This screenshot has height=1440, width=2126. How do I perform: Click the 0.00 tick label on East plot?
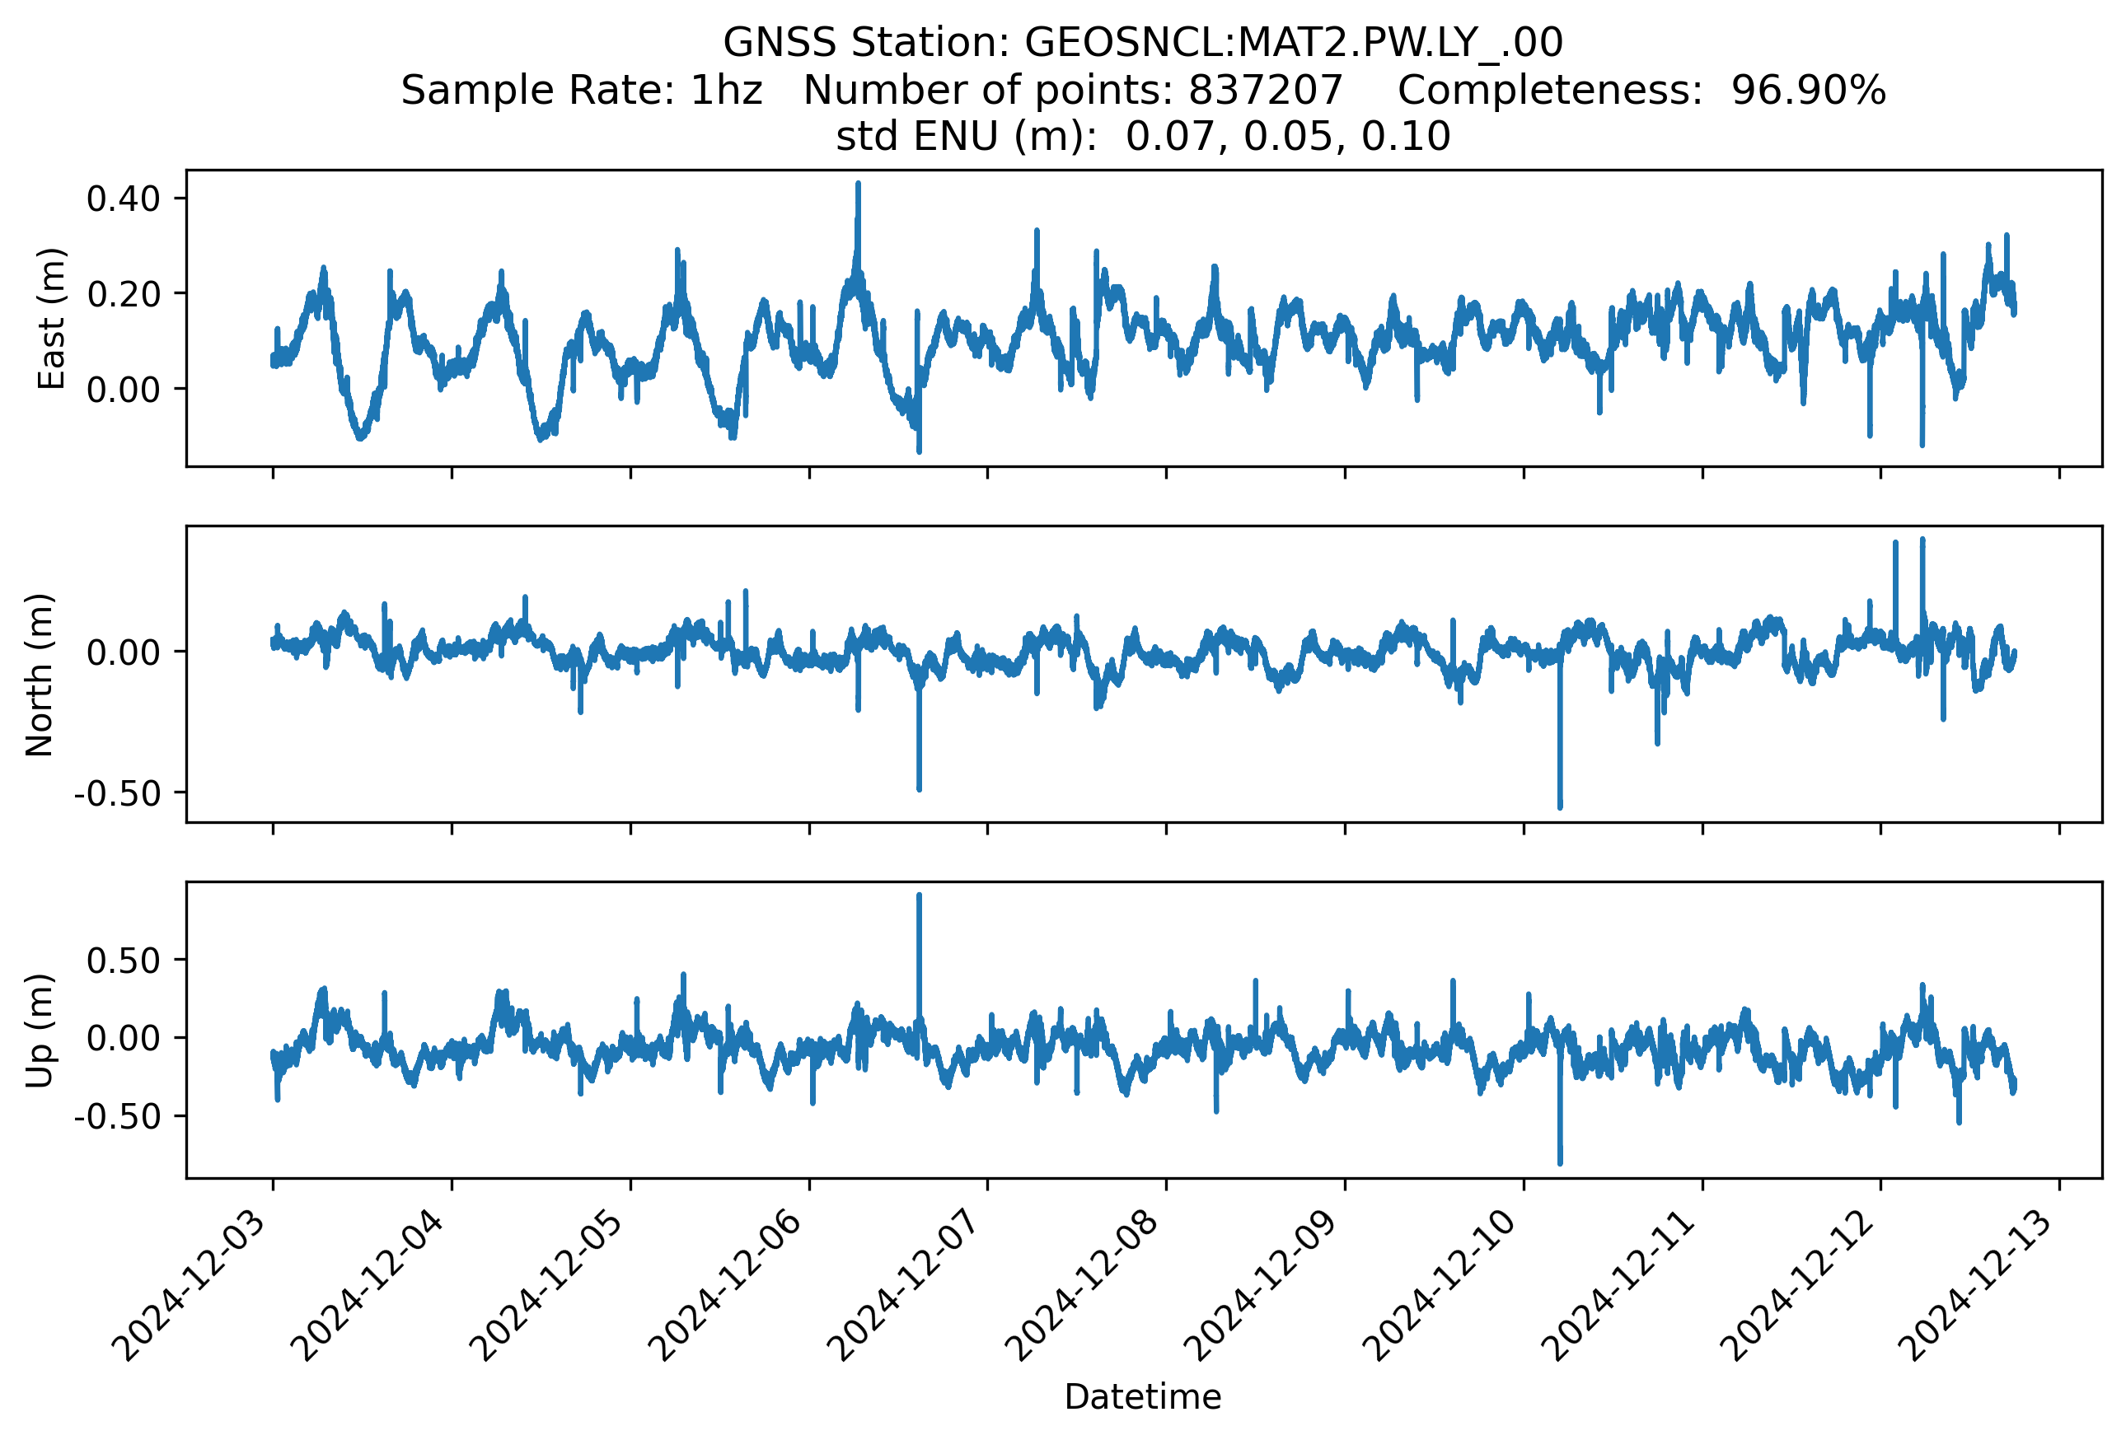[x=124, y=390]
